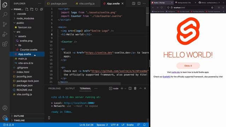The width and height of the screenshot is (226, 127).
Task: Change indentation Spaces: 2 setting
Action: (102, 125)
